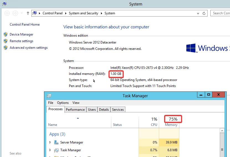Select the Server Manager process name

[x=72, y=142]
